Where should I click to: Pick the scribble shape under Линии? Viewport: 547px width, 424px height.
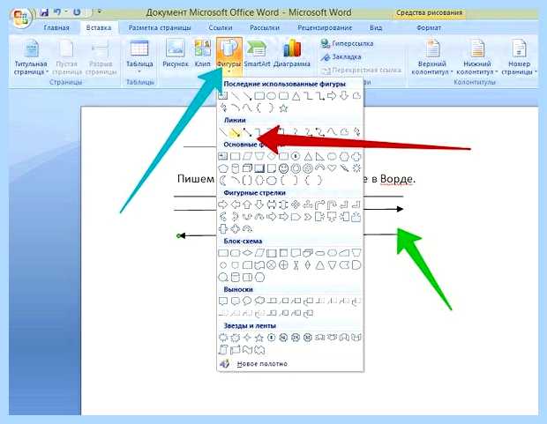(x=356, y=132)
